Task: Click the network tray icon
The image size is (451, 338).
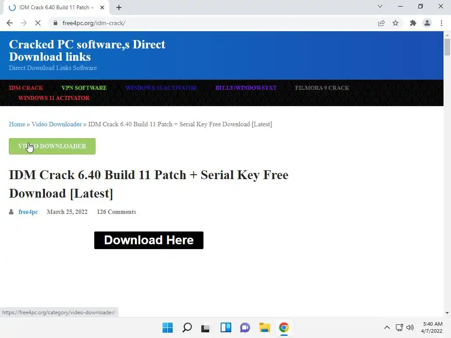Action: (x=399, y=327)
